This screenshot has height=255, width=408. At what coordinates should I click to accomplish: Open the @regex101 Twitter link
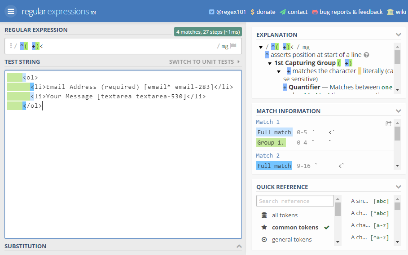tap(228, 12)
